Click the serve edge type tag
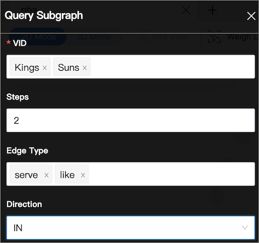 tap(26, 175)
